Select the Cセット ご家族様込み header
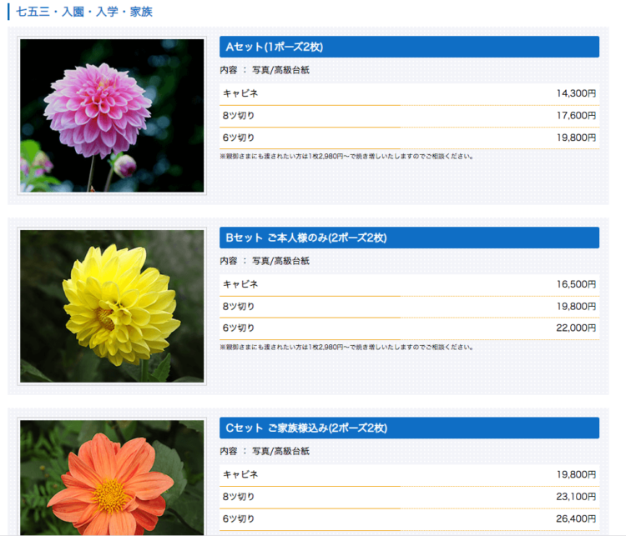Viewport: 626px width, 536px height. point(409,428)
